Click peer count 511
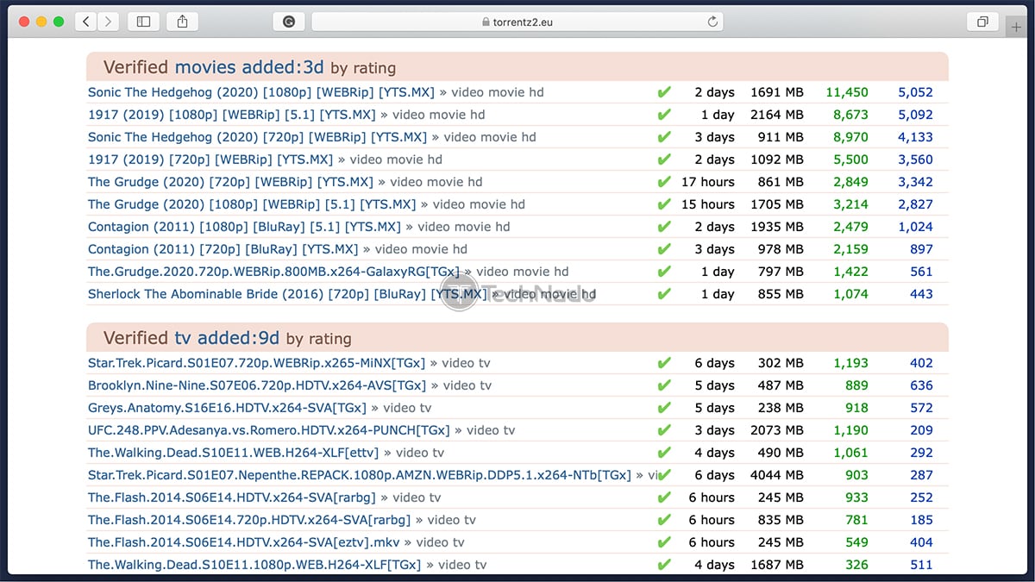The width and height of the screenshot is (1035, 582). coord(921,565)
